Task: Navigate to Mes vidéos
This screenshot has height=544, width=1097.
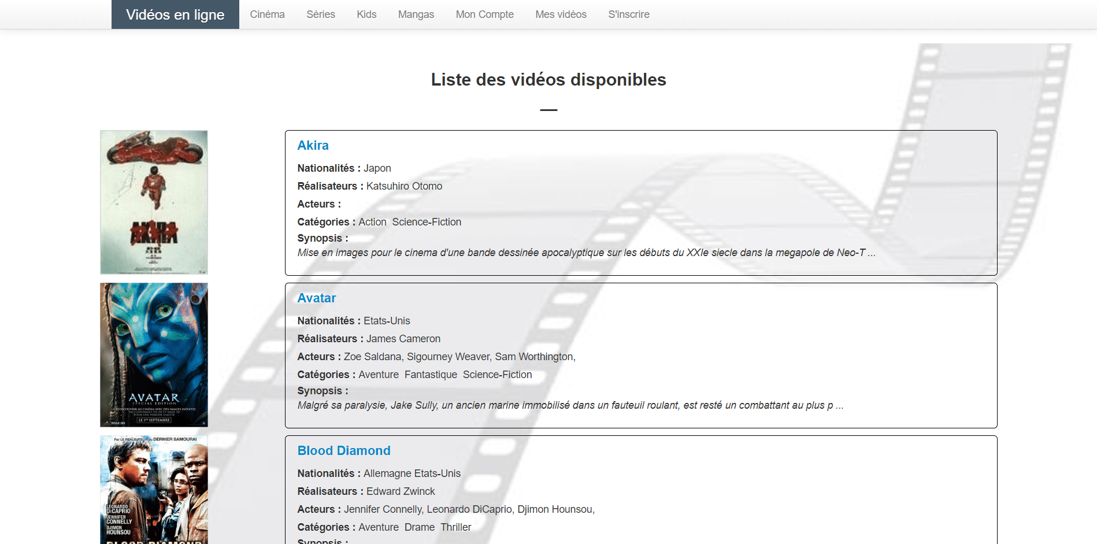Action: [561, 14]
